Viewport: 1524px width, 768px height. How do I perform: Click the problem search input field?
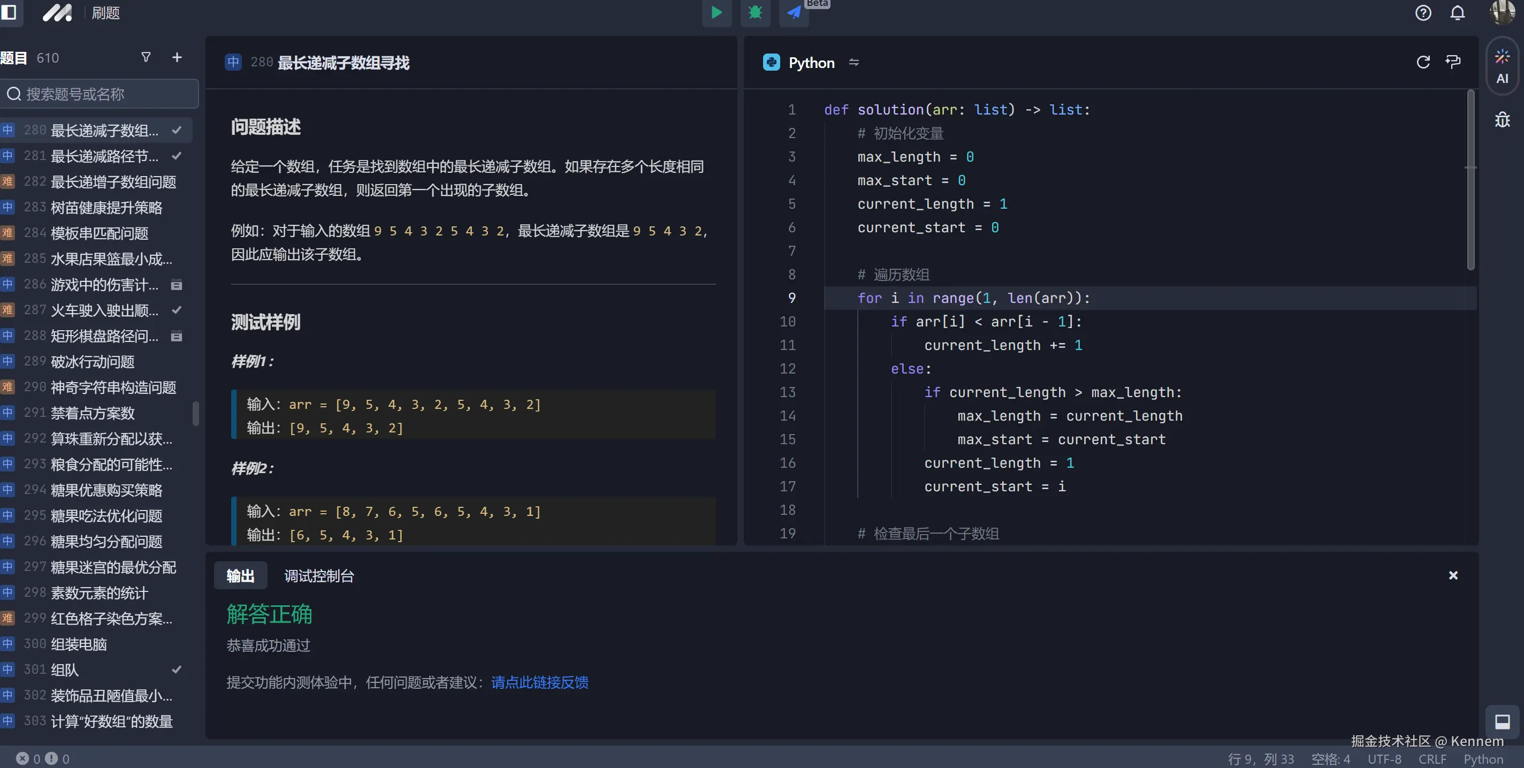[101, 94]
